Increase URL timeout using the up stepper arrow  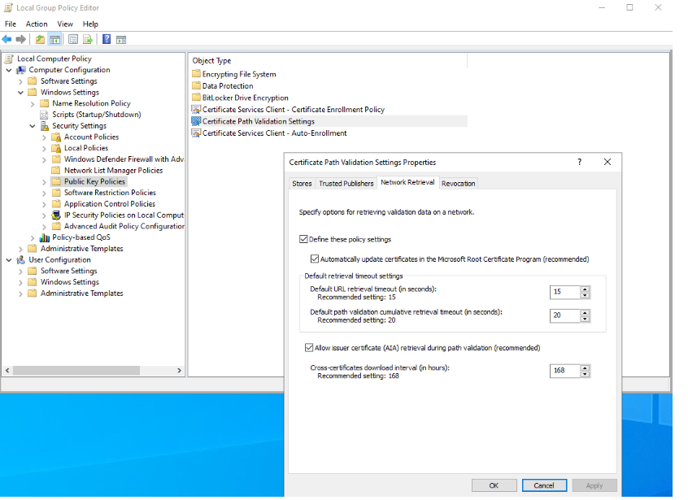[584, 289]
